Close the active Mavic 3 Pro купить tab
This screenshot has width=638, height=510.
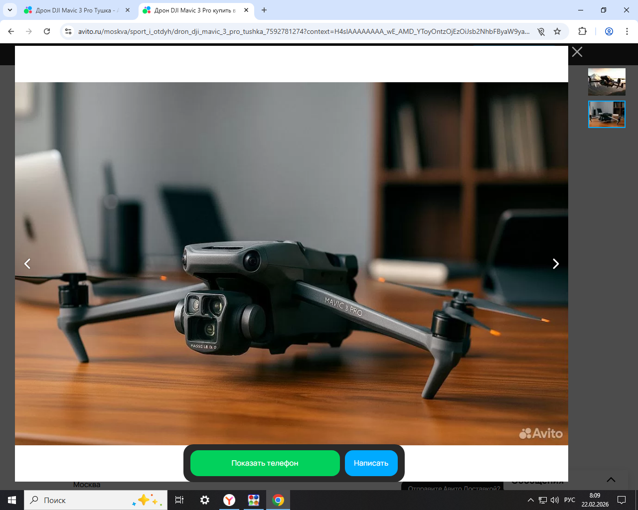(246, 10)
